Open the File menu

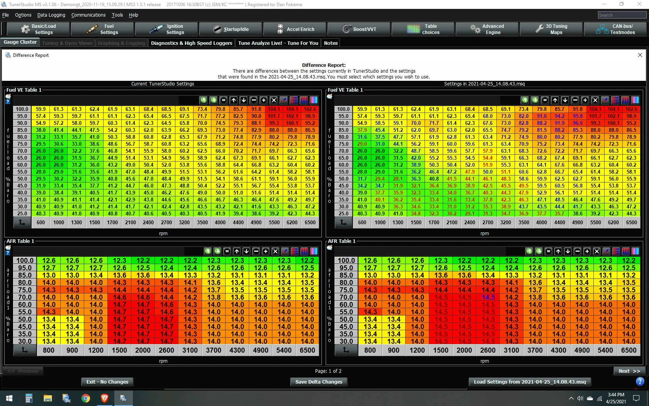pos(5,15)
